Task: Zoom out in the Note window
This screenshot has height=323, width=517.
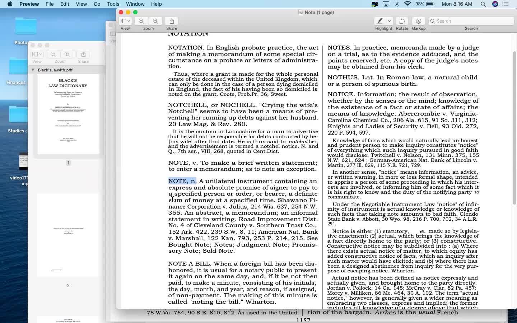Action: 141,21
